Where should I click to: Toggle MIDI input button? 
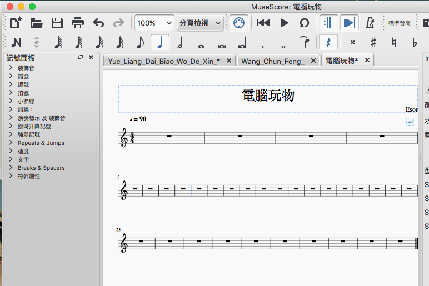click(x=238, y=23)
